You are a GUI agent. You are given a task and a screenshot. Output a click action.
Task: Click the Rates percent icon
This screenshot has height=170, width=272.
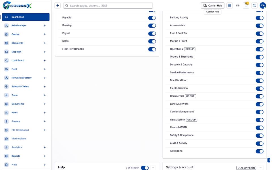tap(7, 112)
